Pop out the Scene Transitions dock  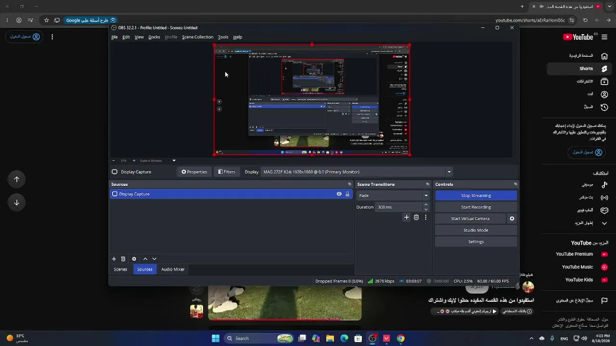(x=427, y=185)
